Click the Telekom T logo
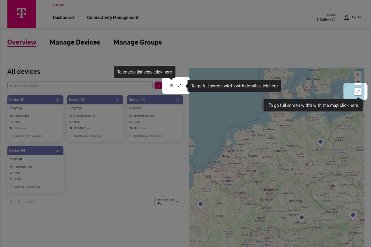 click(x=22, y=14)
